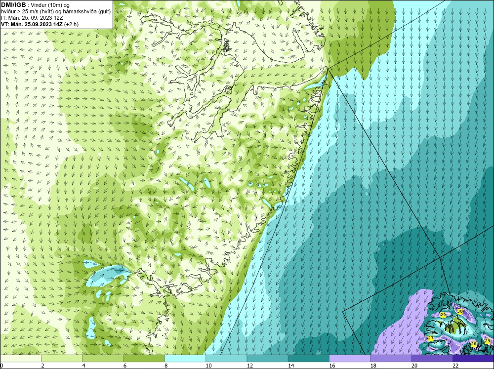
Task: Select the 'Vindur (10m) og' header text
Action: click(51, 5)
